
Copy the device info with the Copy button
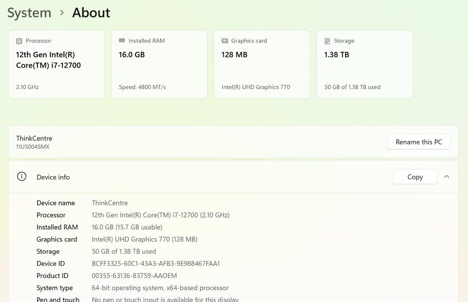(415, 177)
